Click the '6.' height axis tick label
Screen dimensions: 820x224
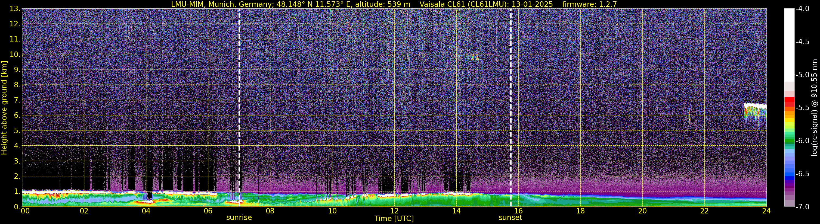[17, 116]
